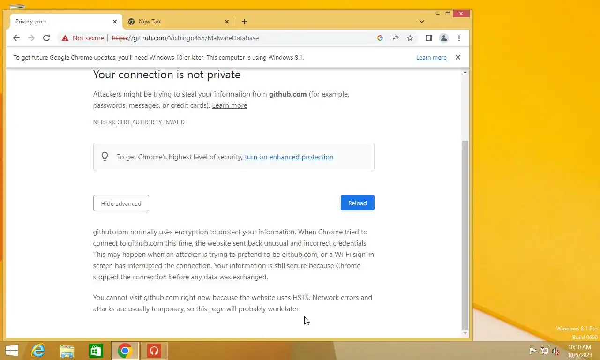
Task: Switch to the Privacy error tab
Action: click(66, 22)
